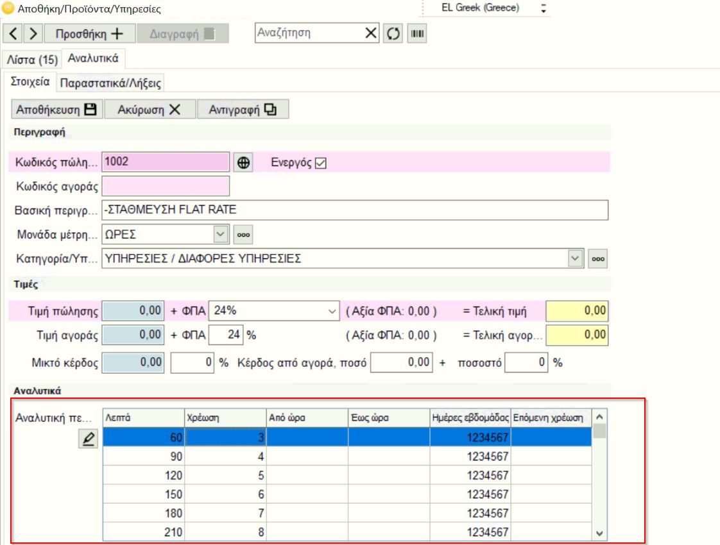Image resolution: width=720 pixels, height=545 pixels.
Task: Click the Προσθήκη add button
Action: [x=90, y=33]
